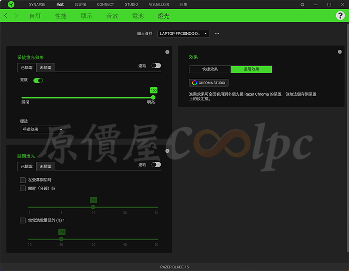
Task: Click the 關閉 label under brightness slider
Action: (25, 102)
